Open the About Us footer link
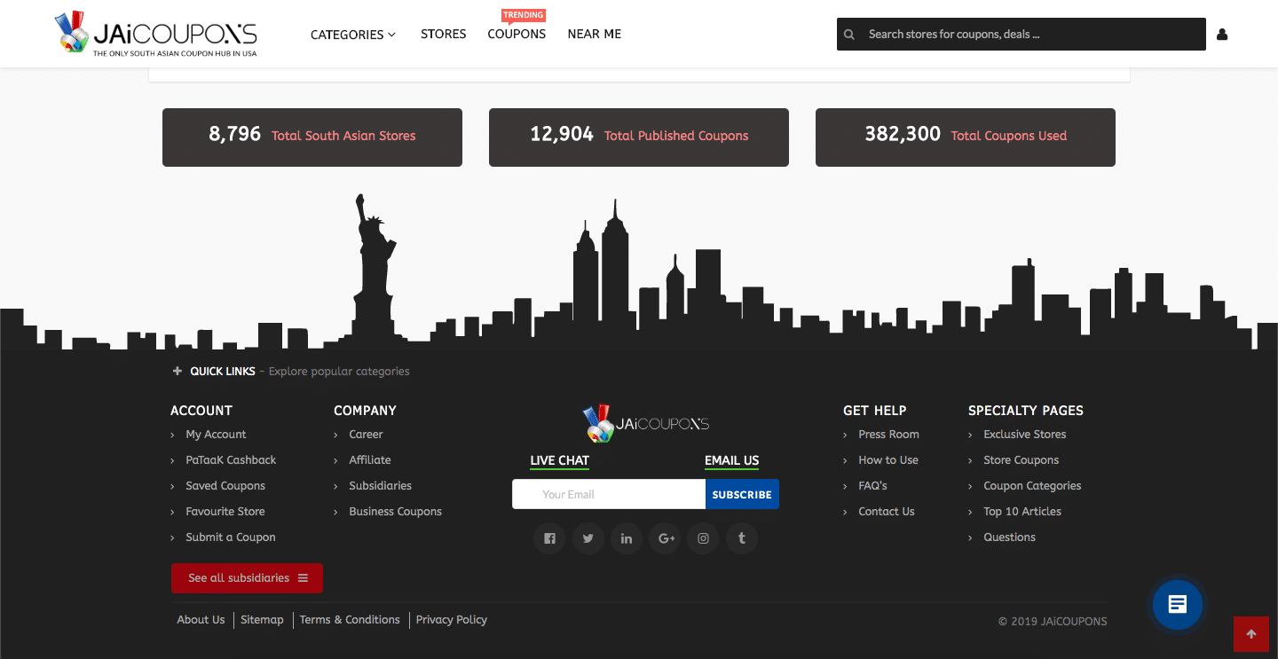 point(201,620)
